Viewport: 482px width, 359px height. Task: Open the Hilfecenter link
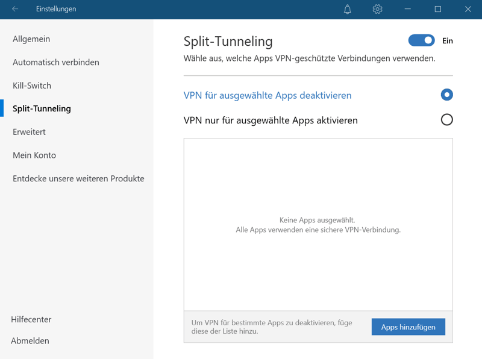pos(31,320)
